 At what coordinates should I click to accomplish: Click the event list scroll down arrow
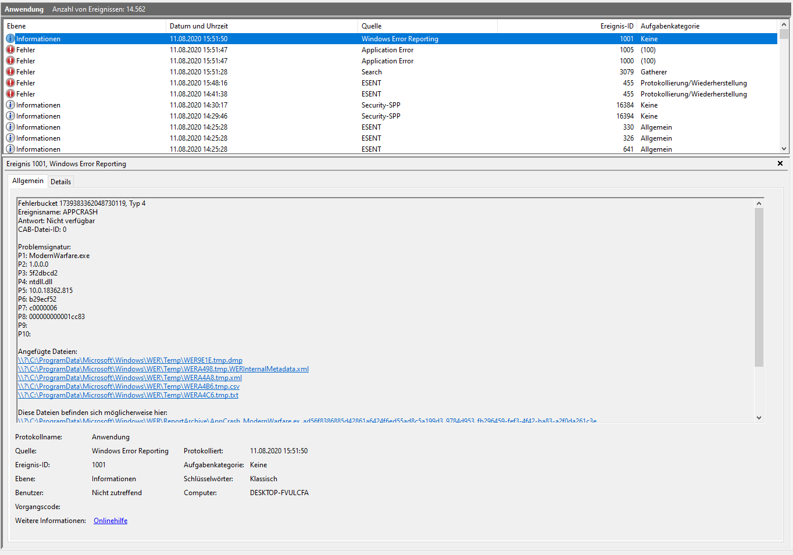784,149
